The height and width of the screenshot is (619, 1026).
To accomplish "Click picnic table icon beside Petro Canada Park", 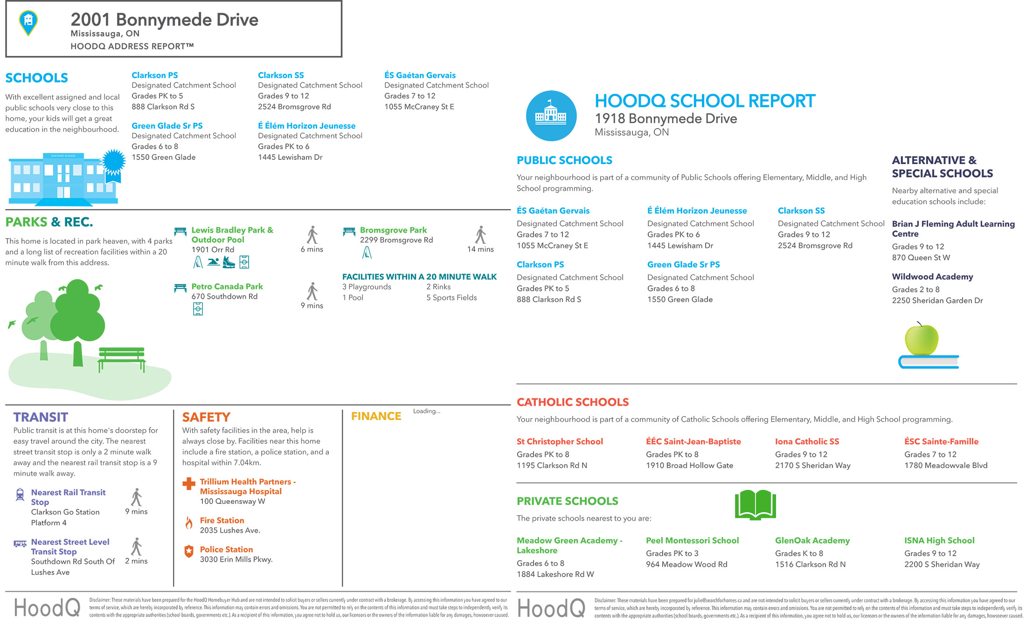I will (180, 288).
